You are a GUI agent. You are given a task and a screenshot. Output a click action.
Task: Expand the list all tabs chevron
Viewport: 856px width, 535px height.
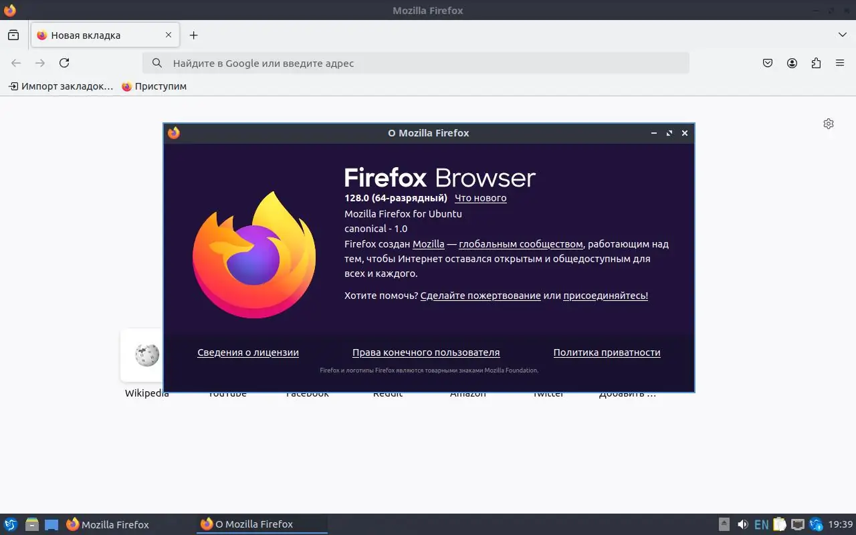pyautogui.click(x=842, y=35)
